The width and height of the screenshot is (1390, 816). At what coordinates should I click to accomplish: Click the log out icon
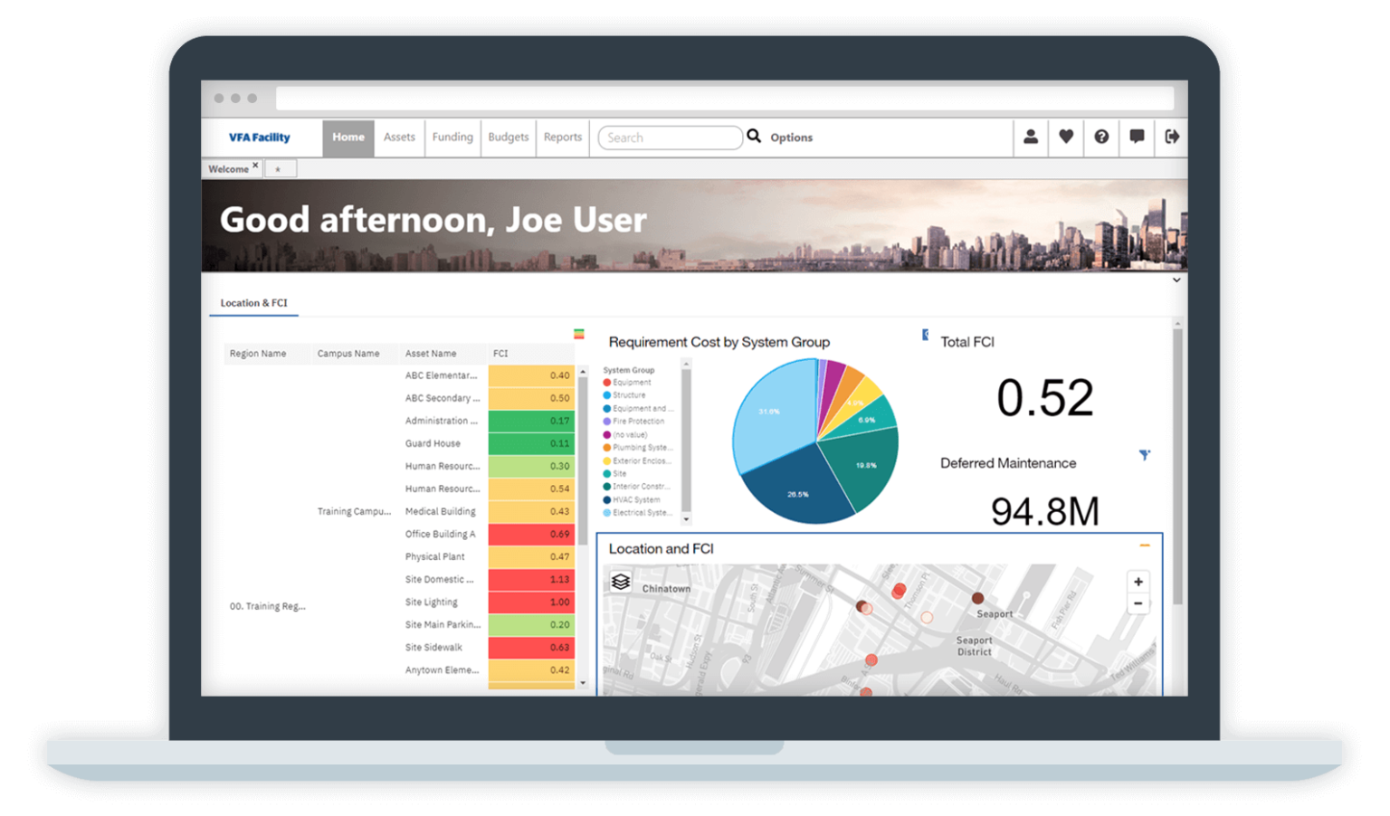[x=1172, y=138]
